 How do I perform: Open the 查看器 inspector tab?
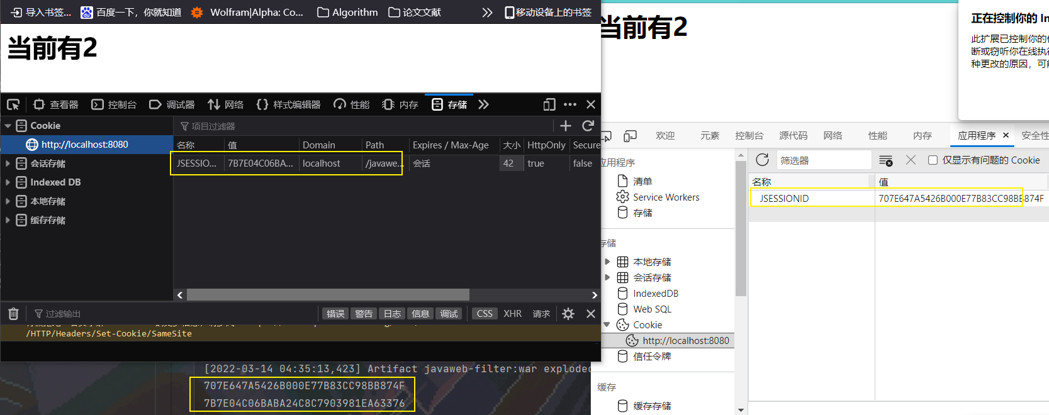tap(56, 104)
